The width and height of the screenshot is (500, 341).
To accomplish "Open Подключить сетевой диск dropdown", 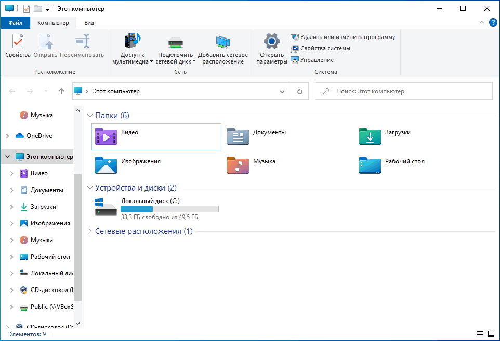I will pyautogui.click(x=175, y=48).
